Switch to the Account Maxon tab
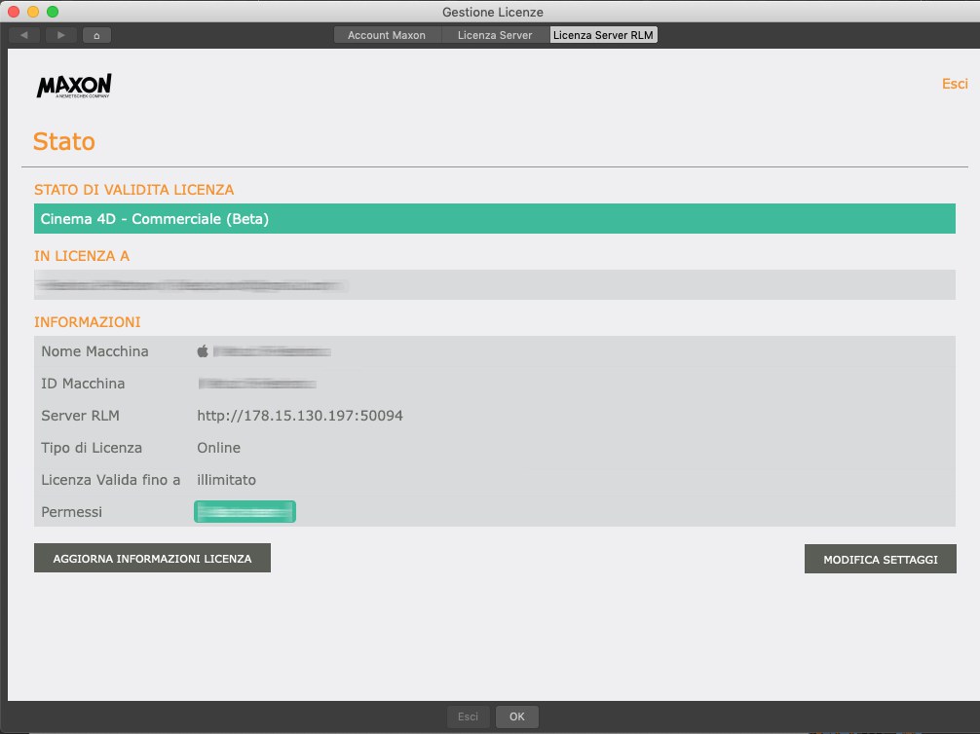 coord(387,35)
